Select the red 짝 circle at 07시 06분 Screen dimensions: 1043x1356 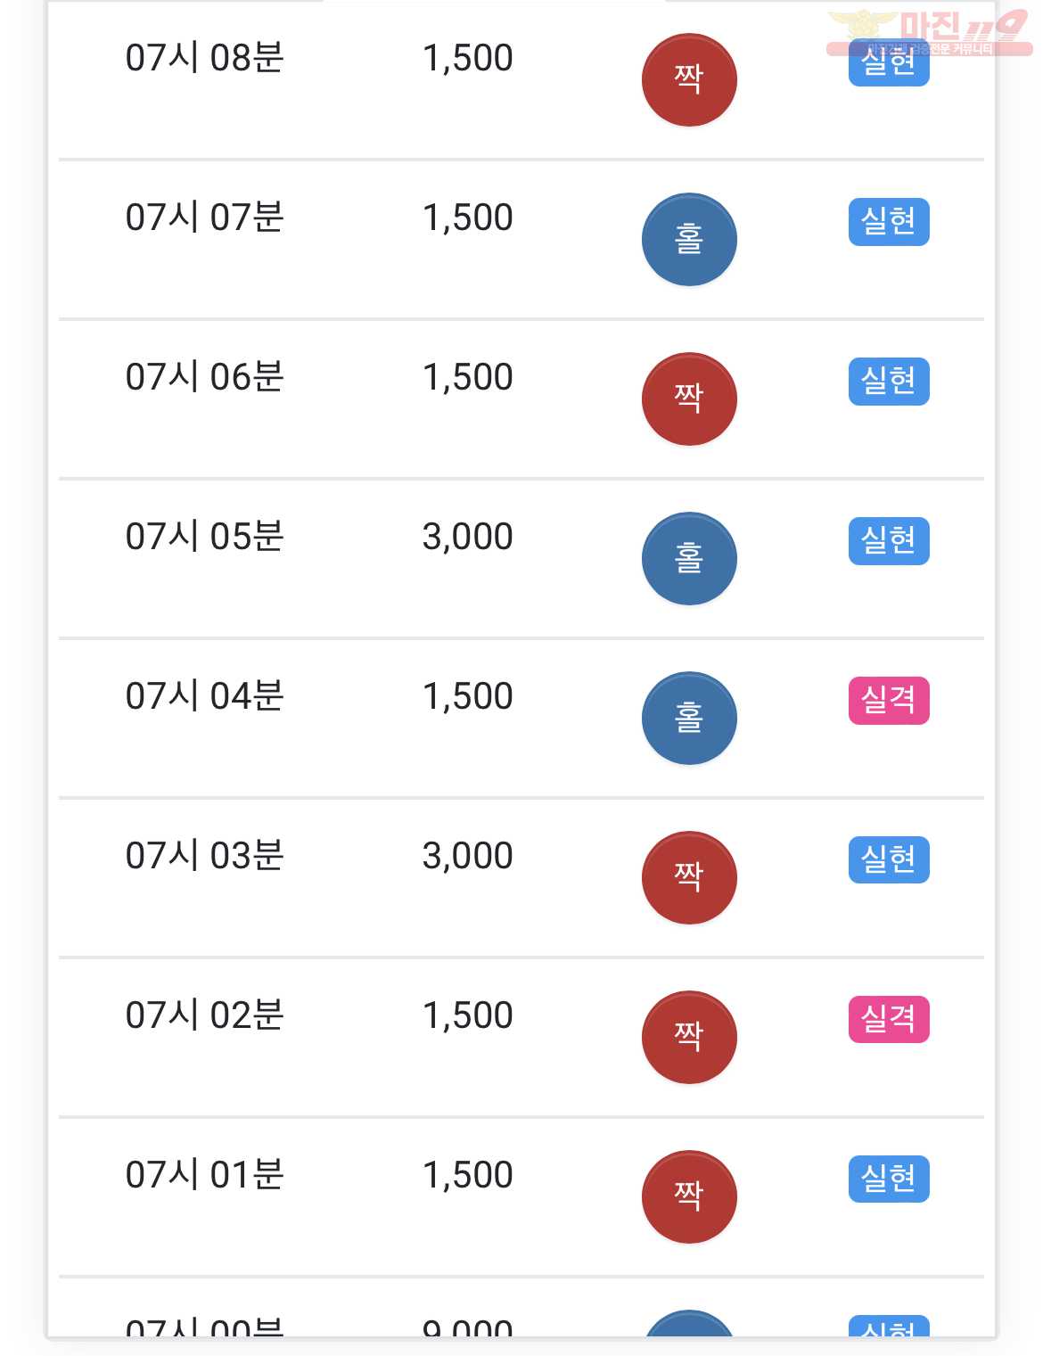click(x=689, y=399)
